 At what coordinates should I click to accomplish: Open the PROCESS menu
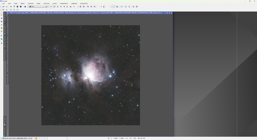46,4
